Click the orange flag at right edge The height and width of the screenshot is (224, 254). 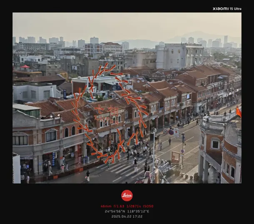238,112
